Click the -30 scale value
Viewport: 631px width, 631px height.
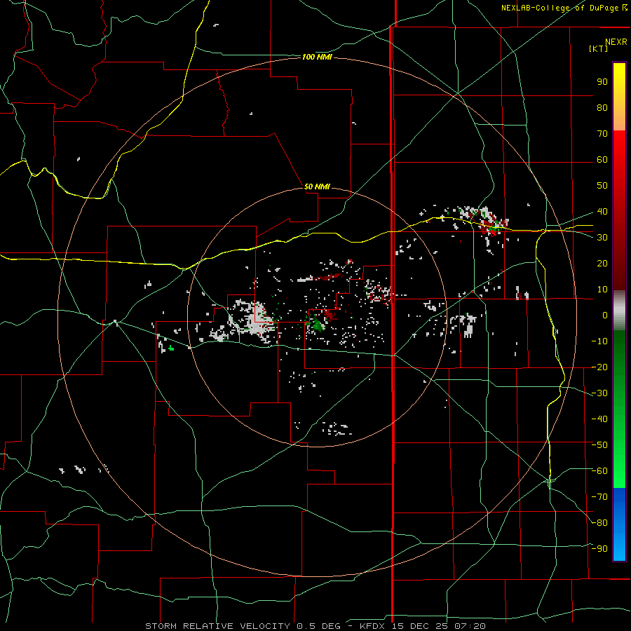click(599, 393)
